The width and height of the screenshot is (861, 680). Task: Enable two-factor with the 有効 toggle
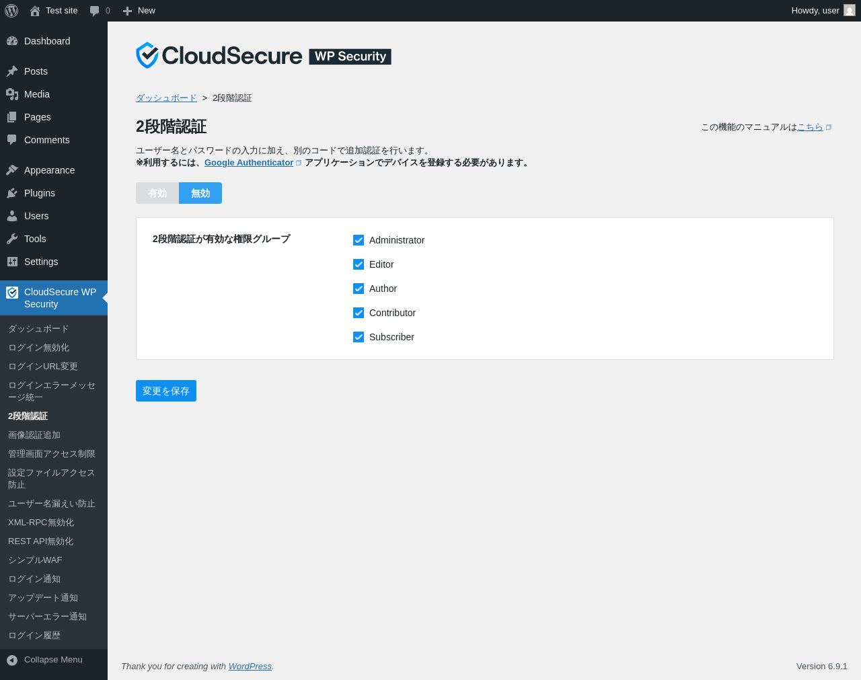[x=157, y=193]
